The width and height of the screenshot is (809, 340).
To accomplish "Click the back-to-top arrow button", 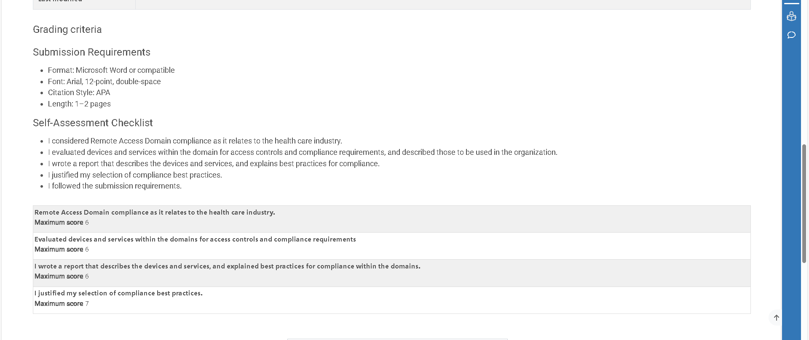I will click(x=776, y=318).
